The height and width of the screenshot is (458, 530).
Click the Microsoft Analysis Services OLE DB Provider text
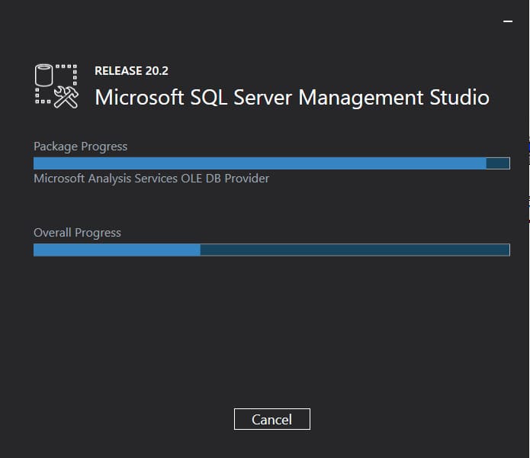[x=151, y=179]
